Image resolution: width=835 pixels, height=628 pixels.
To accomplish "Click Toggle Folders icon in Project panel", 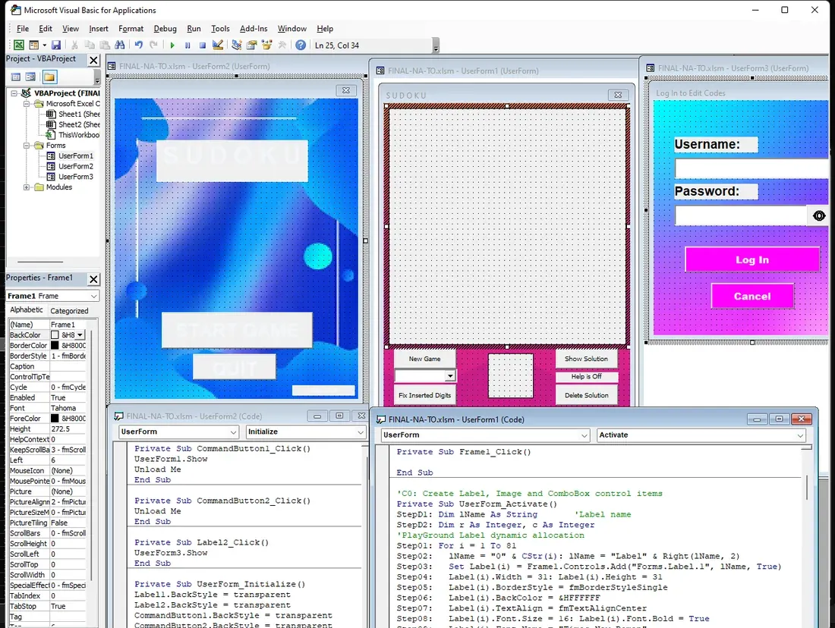I will pyautogui.click(x=49, y=77).
